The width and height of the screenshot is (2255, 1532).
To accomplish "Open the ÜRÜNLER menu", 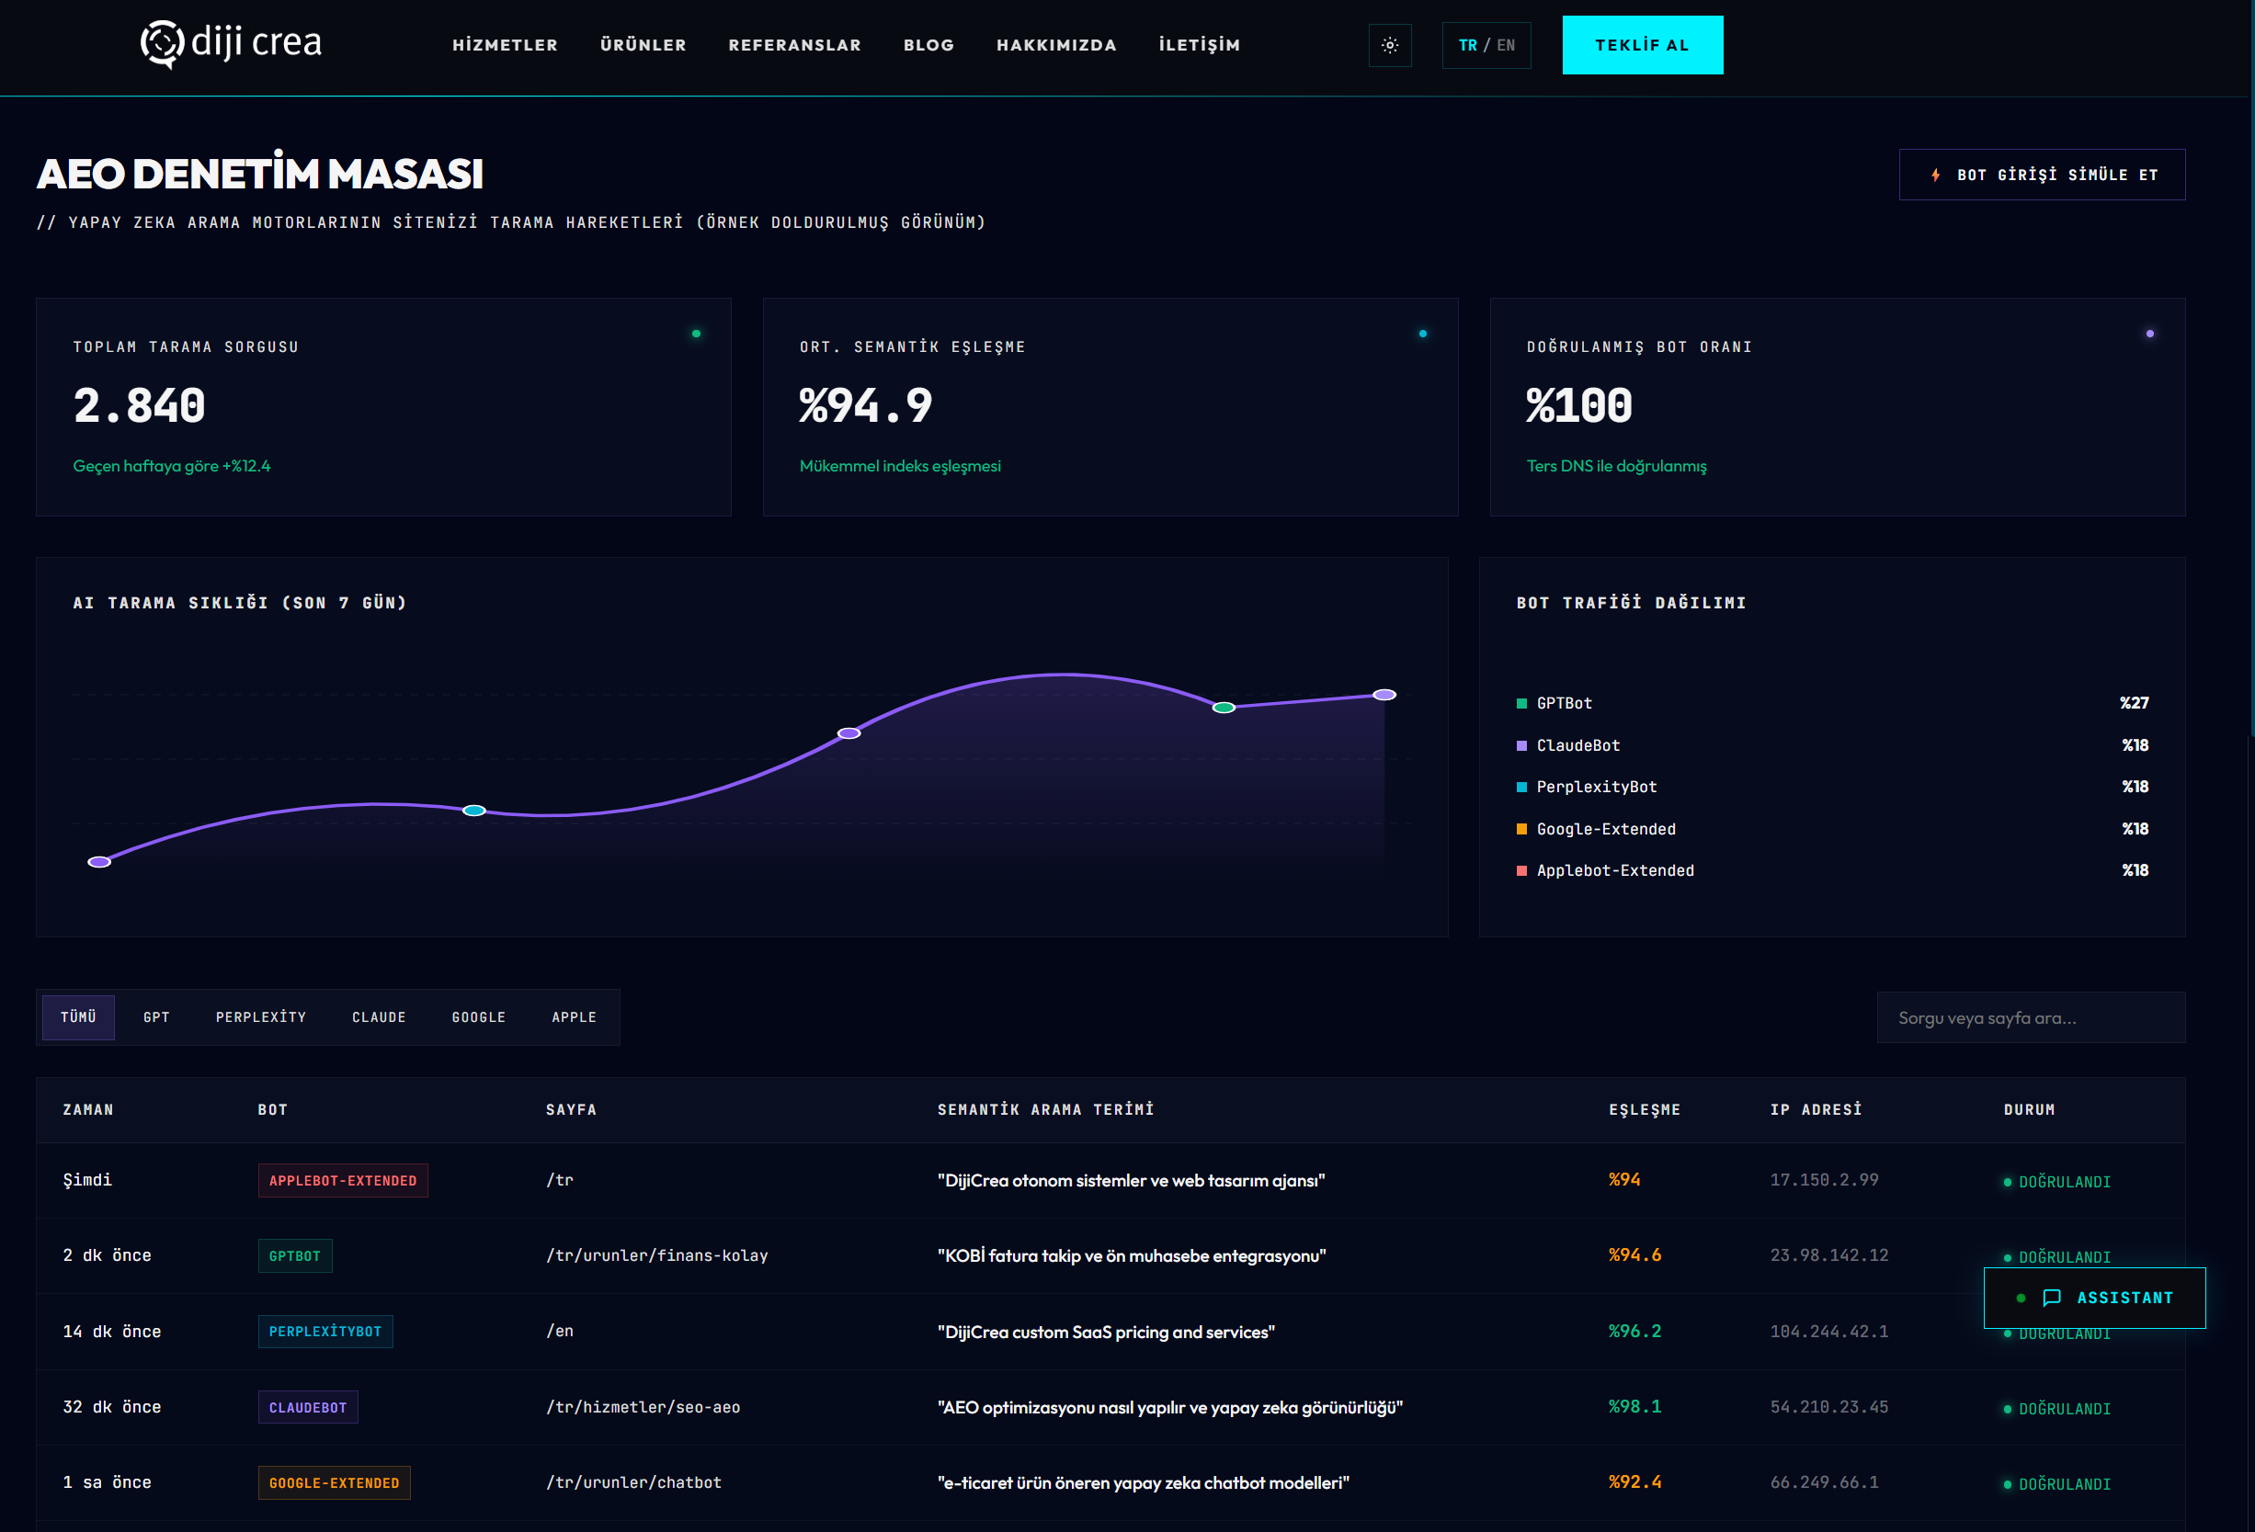I will (x=643, y=46).
